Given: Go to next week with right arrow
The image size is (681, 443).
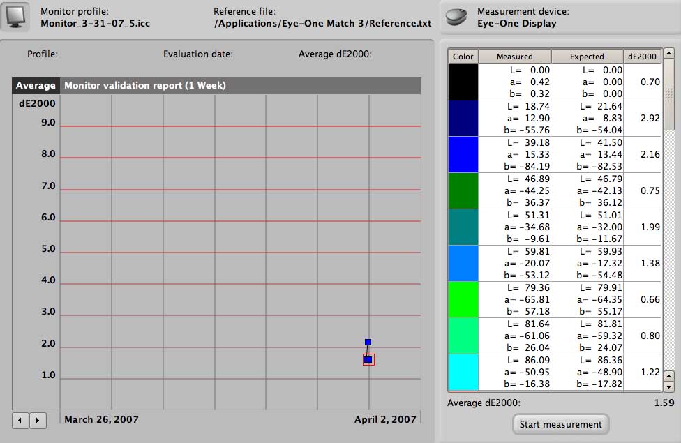Looking at the screenshot, I should (38, 420).
